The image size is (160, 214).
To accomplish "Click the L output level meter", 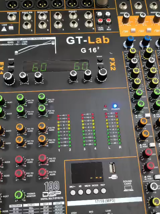I will click(x=108, y=128).
